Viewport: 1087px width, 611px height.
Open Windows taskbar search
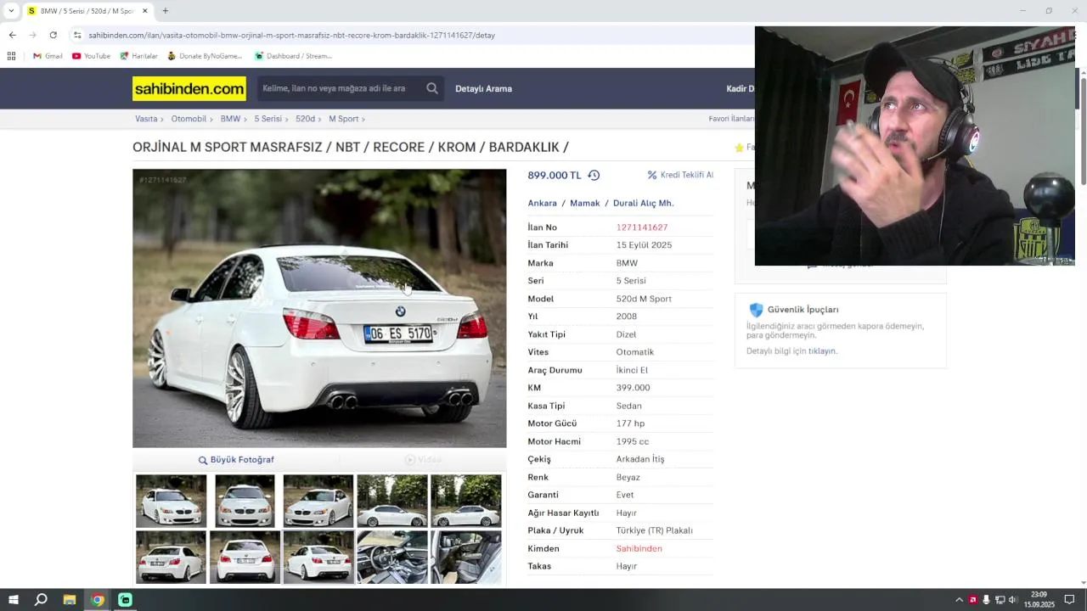pos(41,600)
